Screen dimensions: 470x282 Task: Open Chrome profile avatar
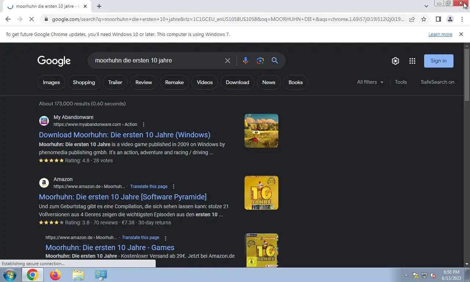point(450,19)
